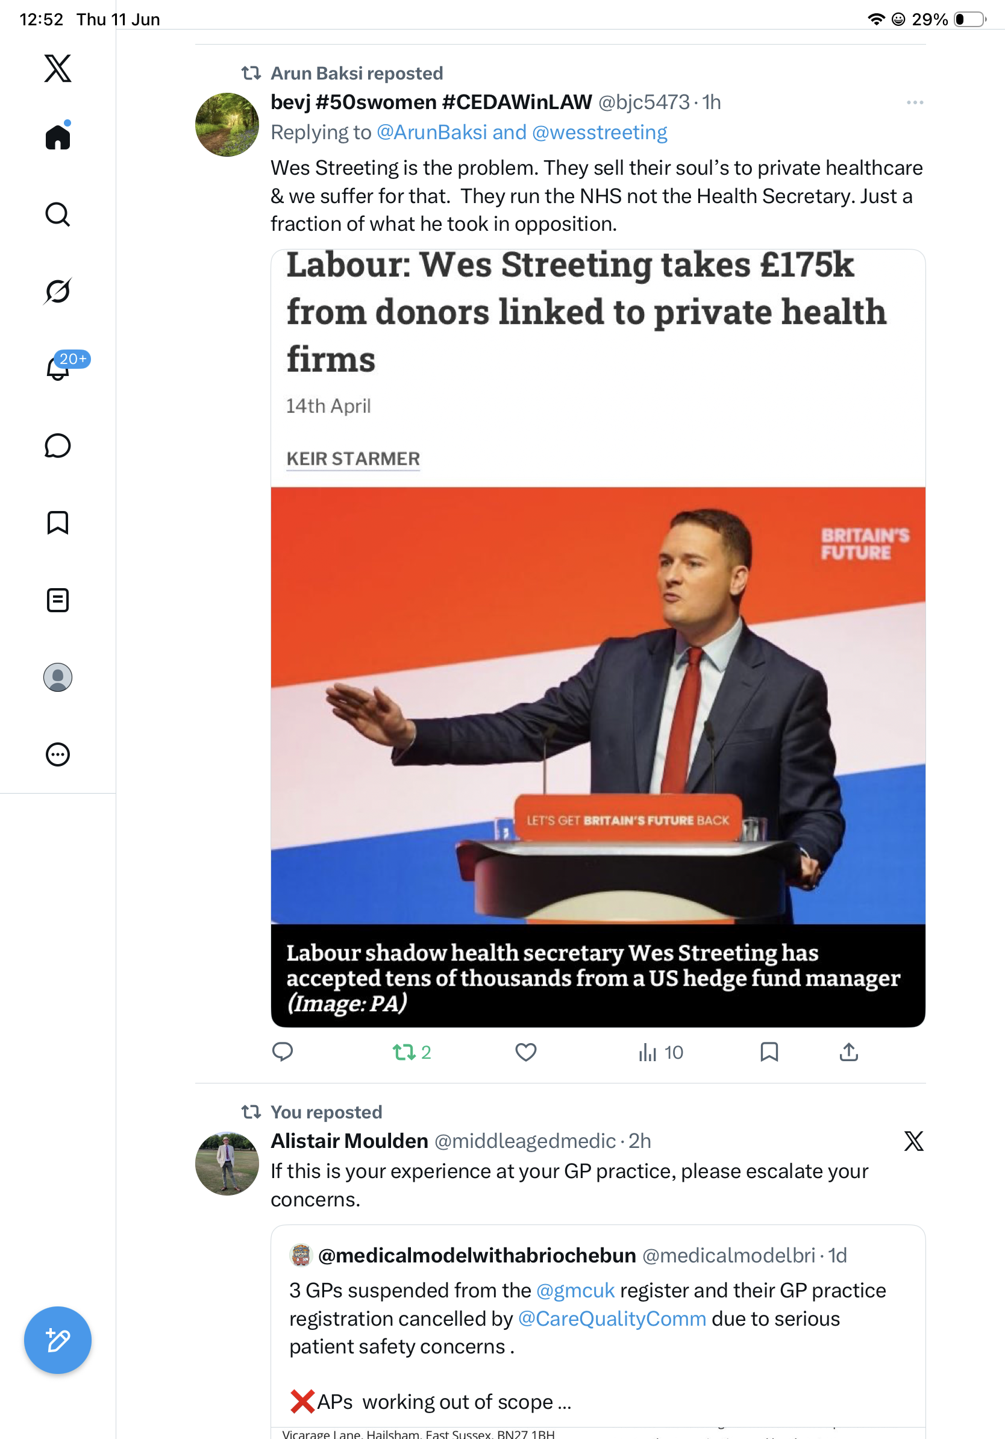Viewport: 1005px width, 1439px height.
Task: Open Grok icon in sidebar
Action: [x=58, y=291]
